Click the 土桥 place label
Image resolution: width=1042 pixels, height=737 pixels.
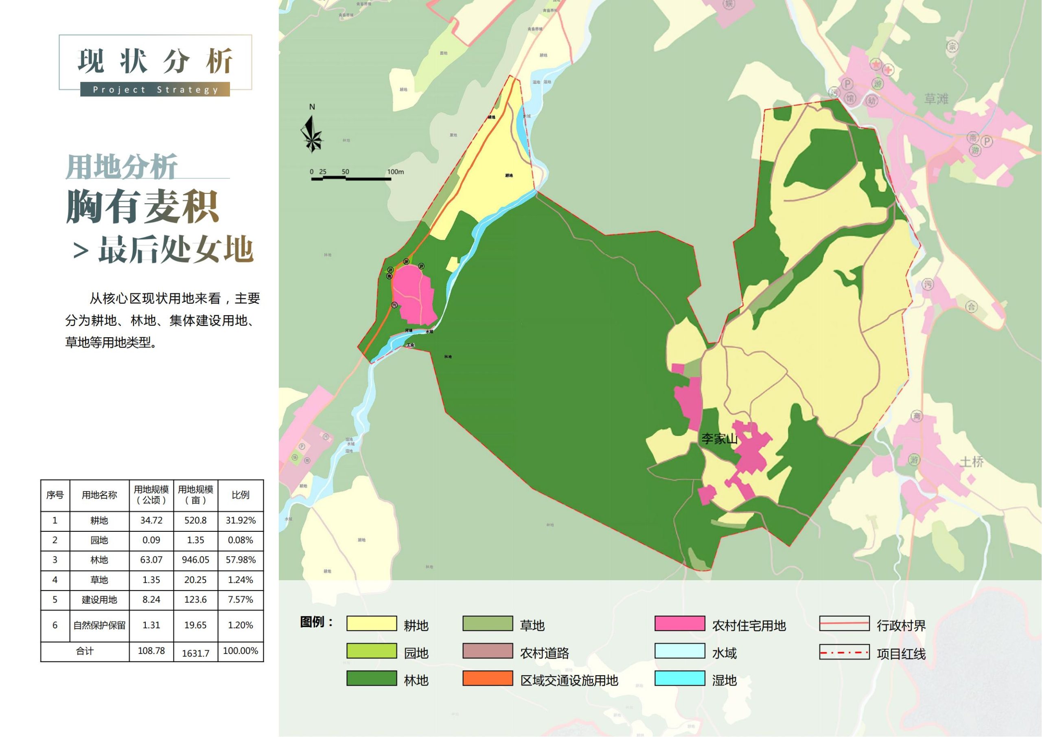[972, 462]
